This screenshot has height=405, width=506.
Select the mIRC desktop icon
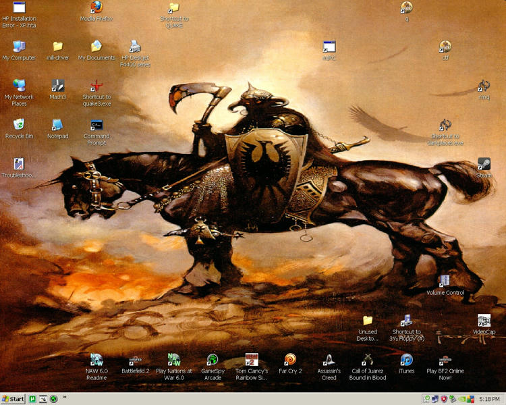pyautogui.click(x=329, y=51)
